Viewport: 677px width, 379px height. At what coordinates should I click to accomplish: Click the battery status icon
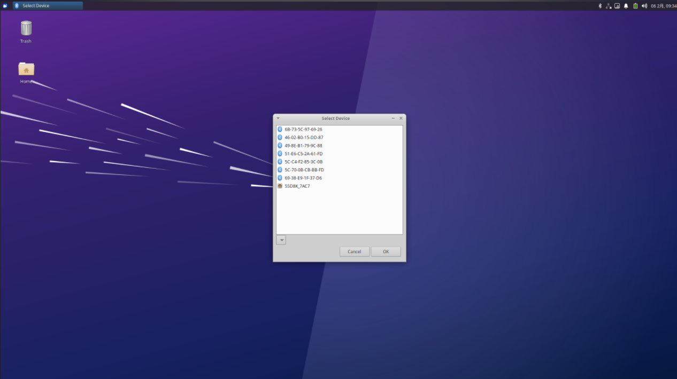635,6
